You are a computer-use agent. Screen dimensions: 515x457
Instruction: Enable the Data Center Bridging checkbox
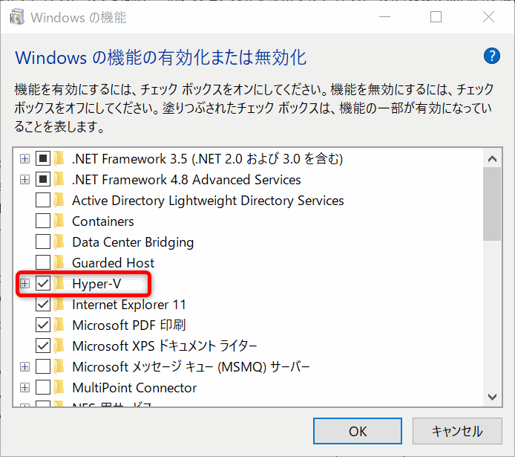(43, 242)
